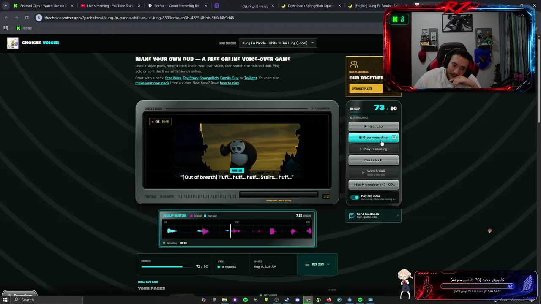Click the browser back arrow

point(6,18)
